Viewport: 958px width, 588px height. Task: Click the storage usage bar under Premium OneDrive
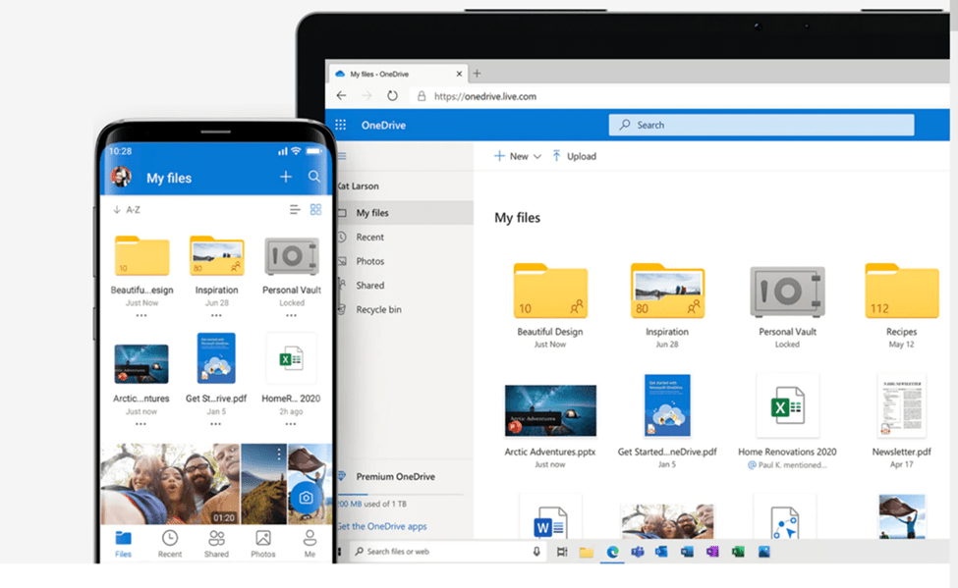(x=401, y=494)
